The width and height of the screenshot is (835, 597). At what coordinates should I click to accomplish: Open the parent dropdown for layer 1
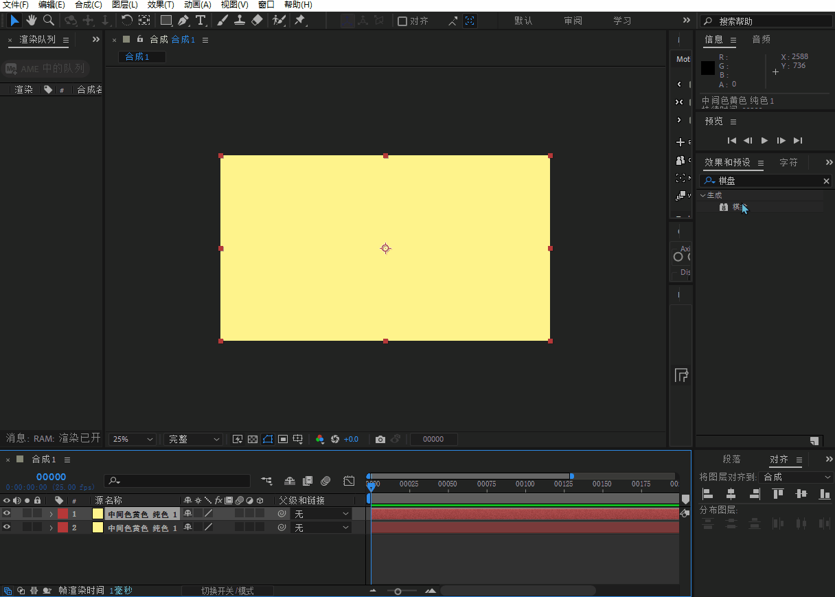click(321, 513)
